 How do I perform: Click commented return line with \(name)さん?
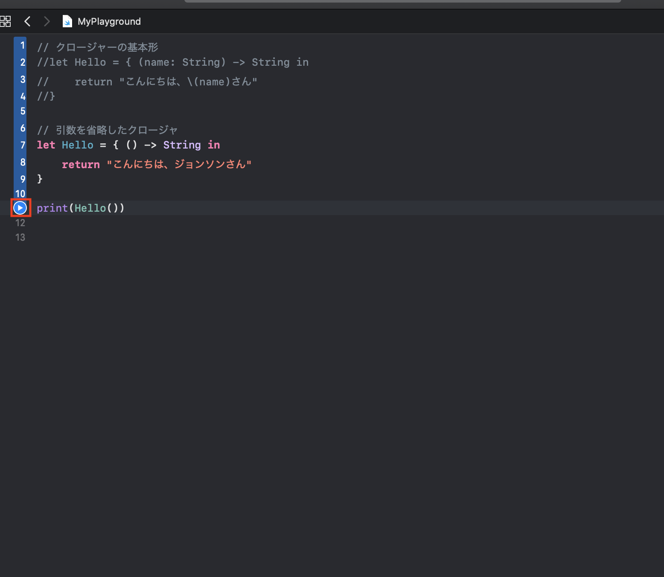(x=147, y=82)
